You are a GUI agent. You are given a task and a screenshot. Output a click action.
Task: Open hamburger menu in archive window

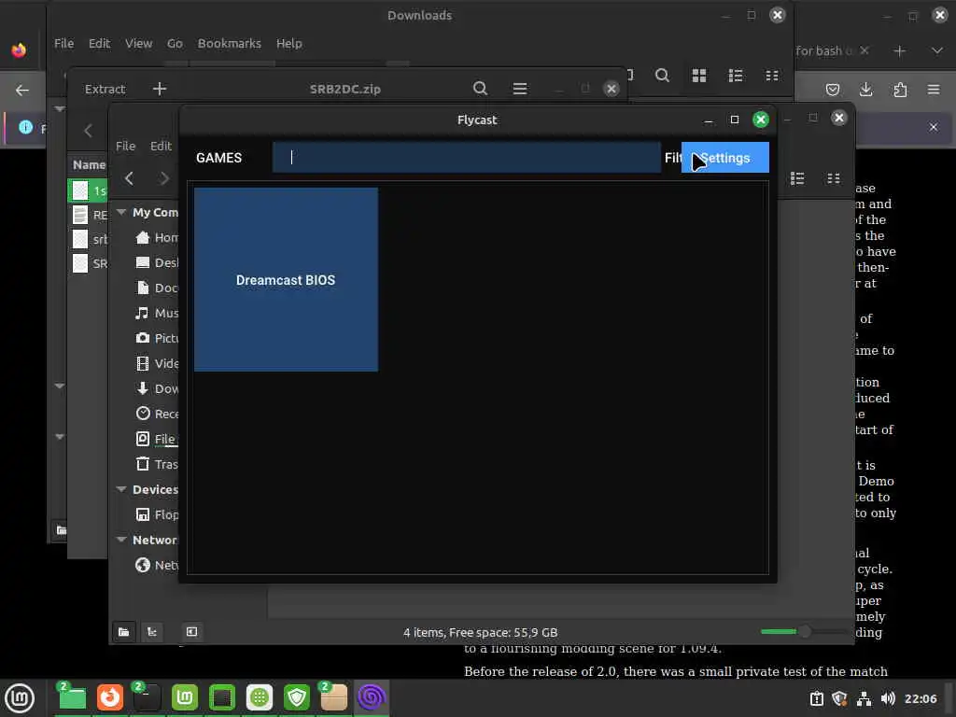click(520, 89)
